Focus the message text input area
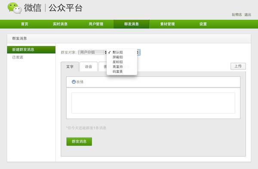 [x=153, y=103]
